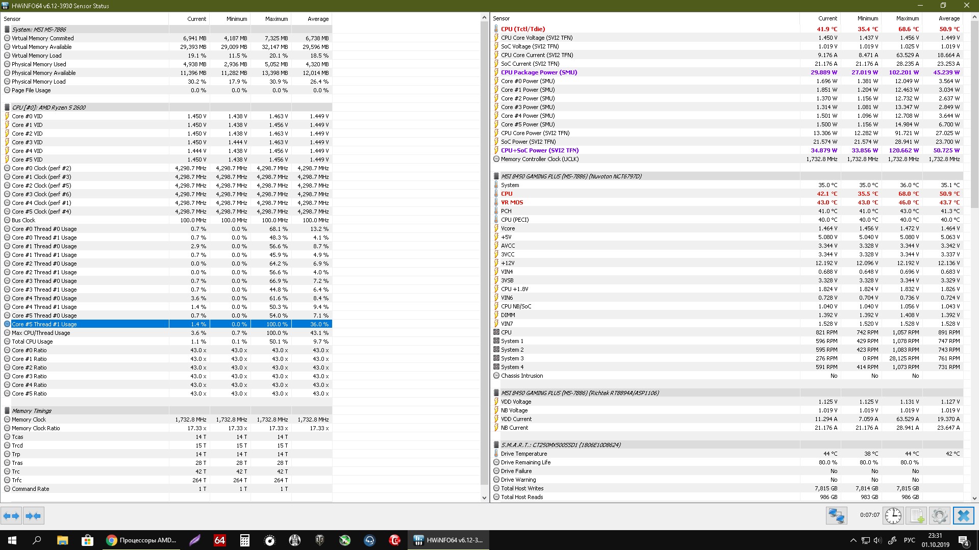The height and width of the screenshot is (550, 979).
Task: Click the right panel scrollbar up arrow
Action: click(x=974, y=17)
